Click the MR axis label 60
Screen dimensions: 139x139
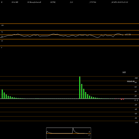(x=135, y=87)
